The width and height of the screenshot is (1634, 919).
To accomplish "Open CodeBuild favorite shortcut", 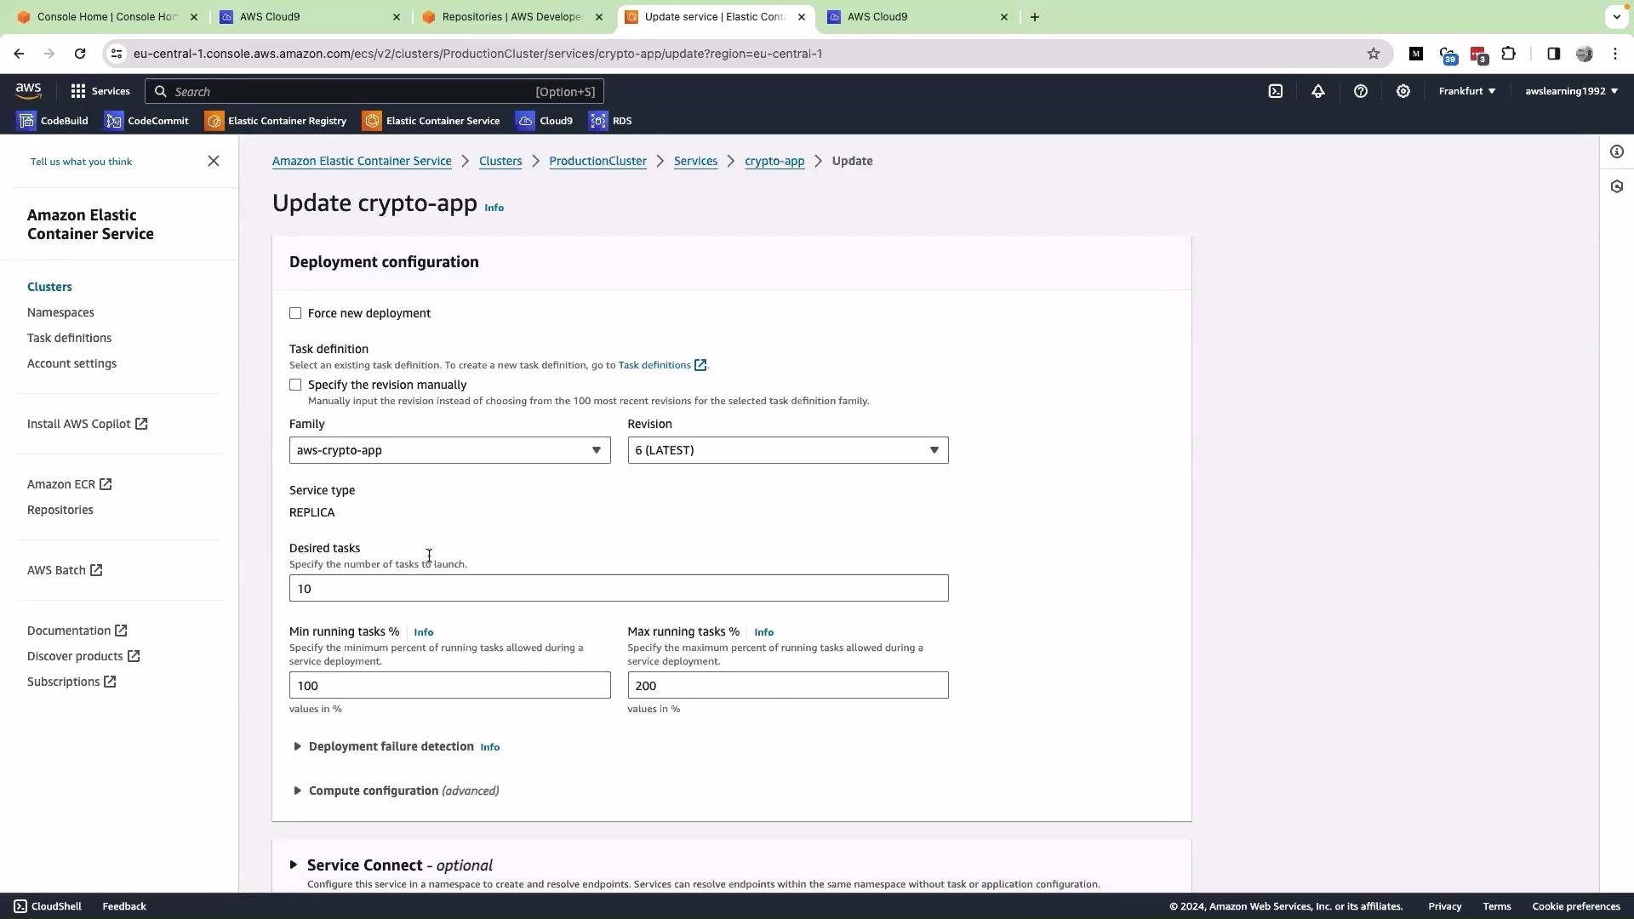I will (x=53, y=121).
